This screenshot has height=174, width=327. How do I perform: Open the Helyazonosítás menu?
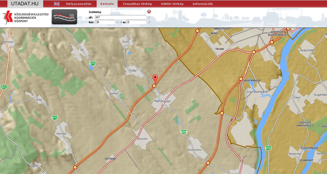(x=79, y=4)
